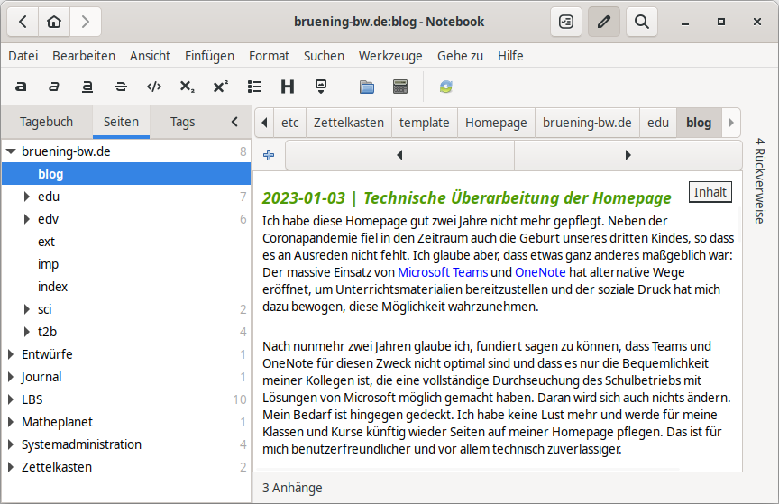Screen dimensions: 779x504
Task: Expand the edu page in the tree
Action: pyautogui.click(x=27, y=197)
